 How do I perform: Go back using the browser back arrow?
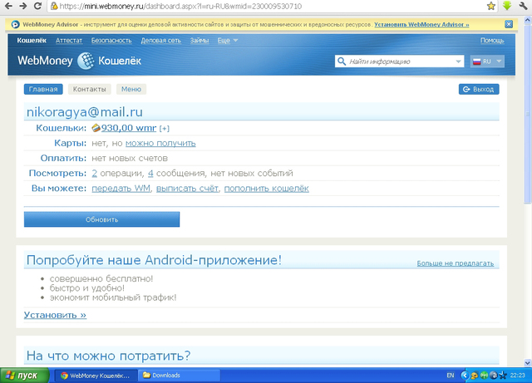pos(8,6)
